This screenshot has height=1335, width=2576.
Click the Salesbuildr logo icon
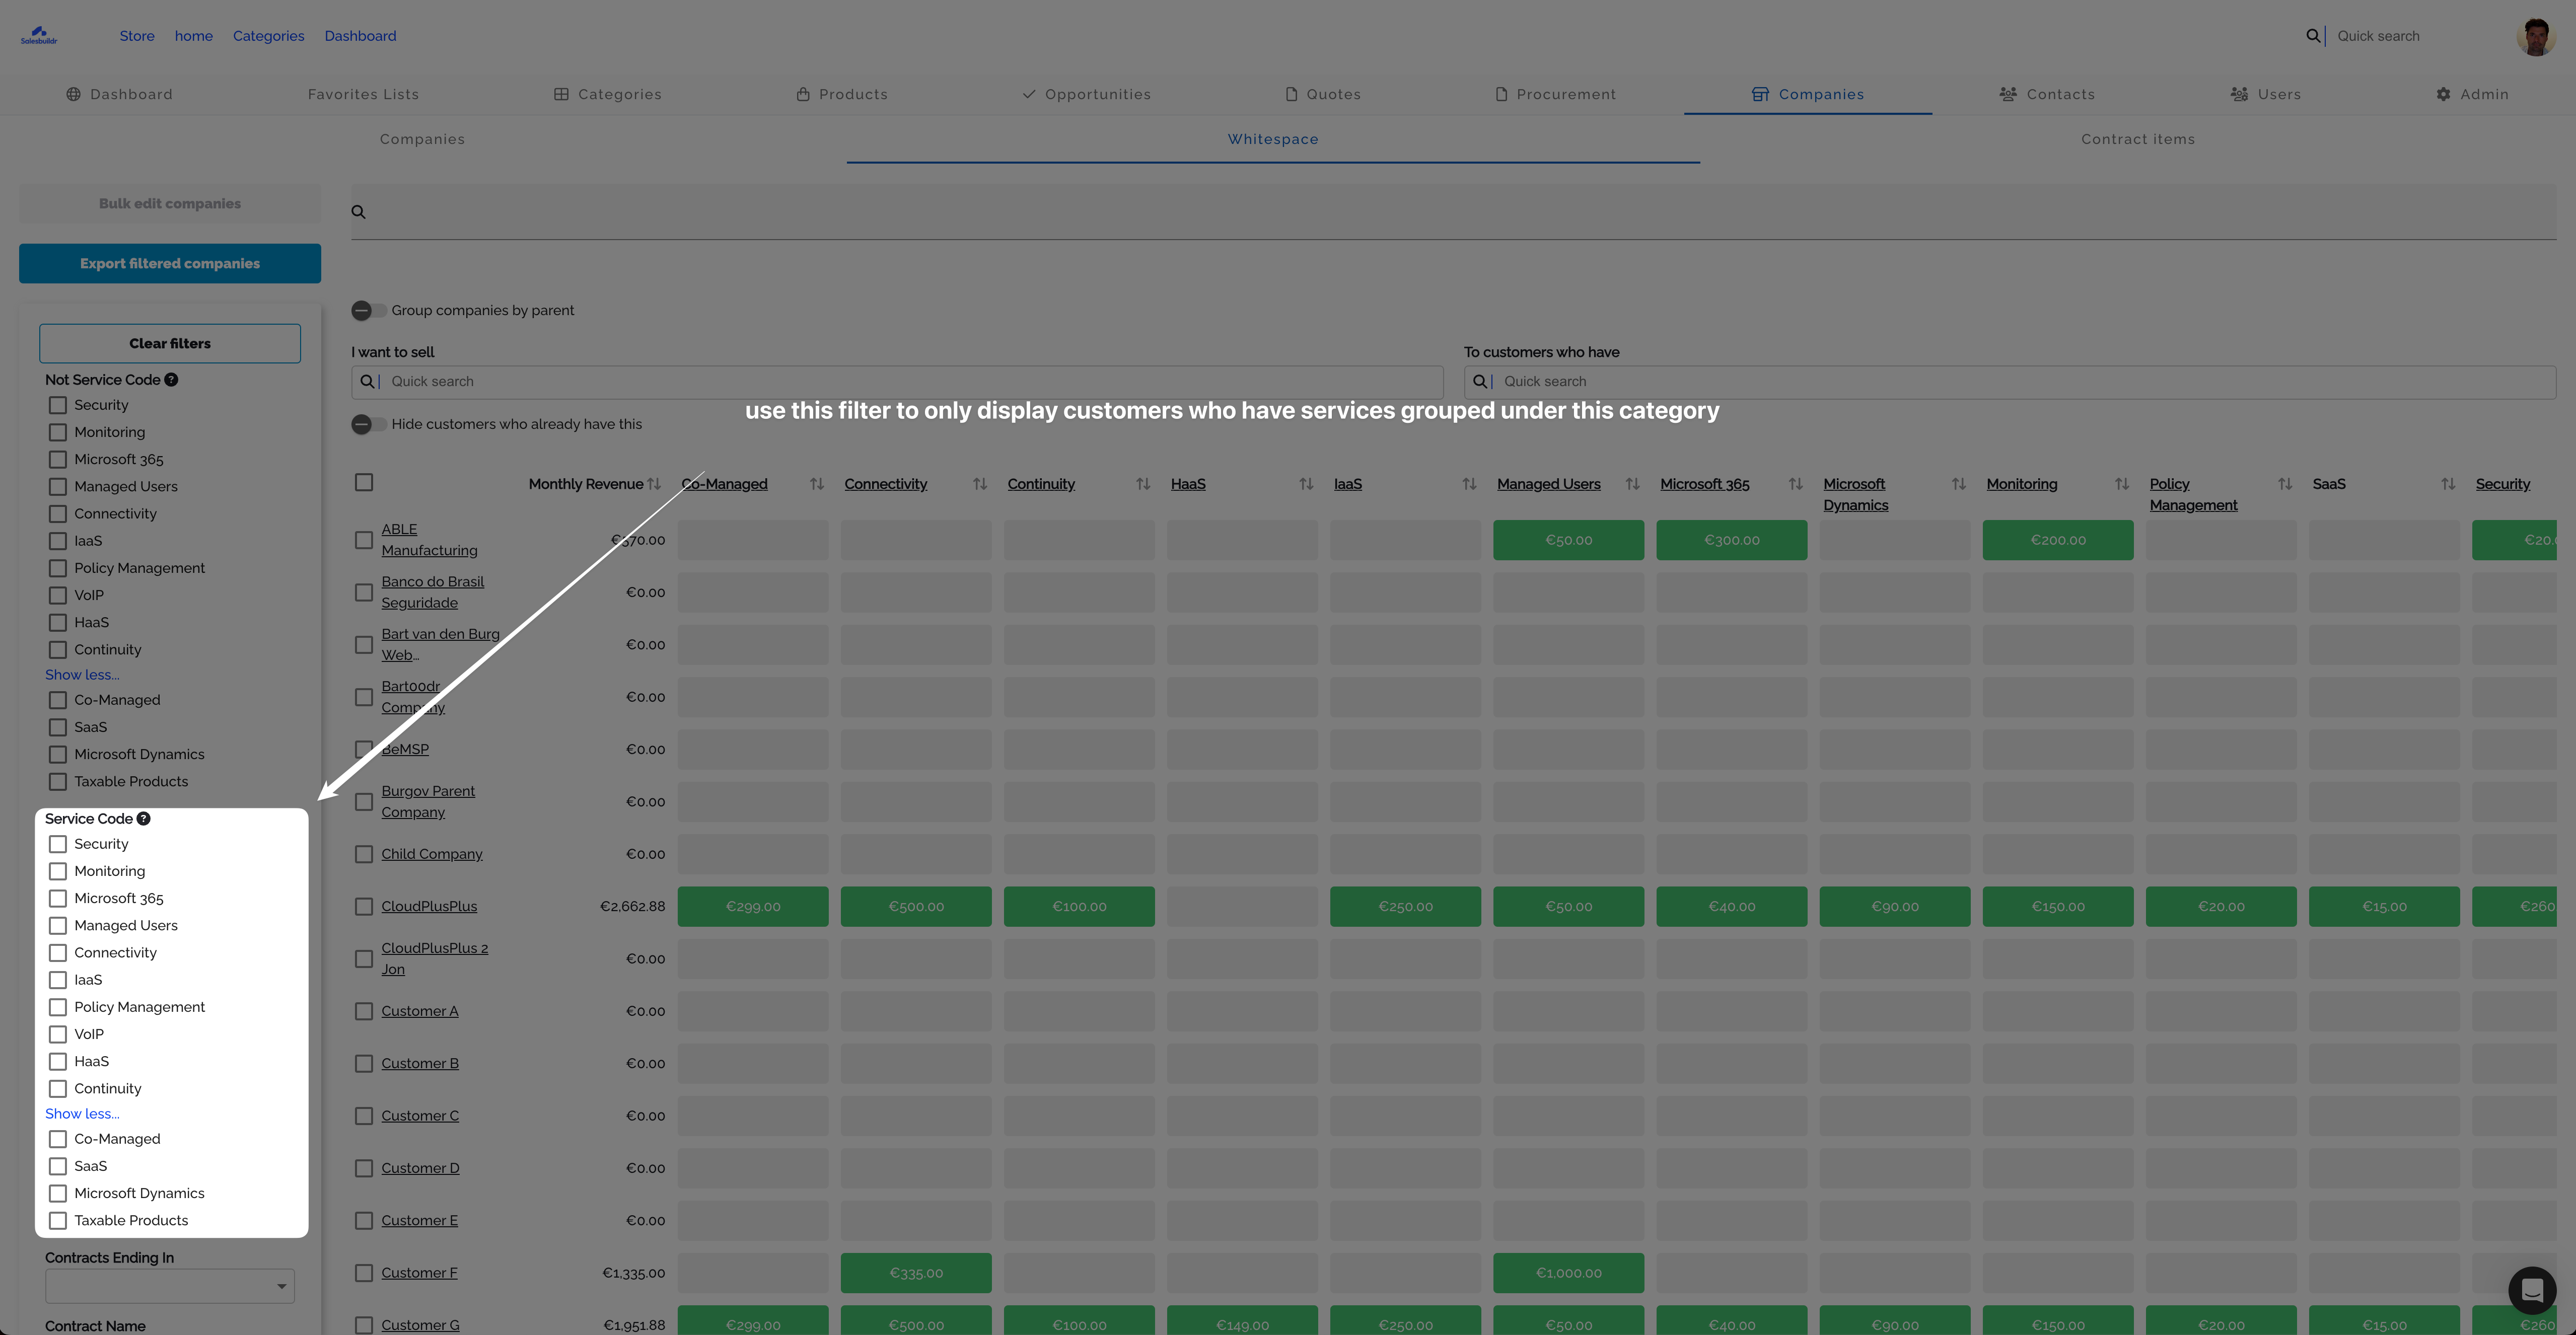pyautogui.click(x=39, y=35)
